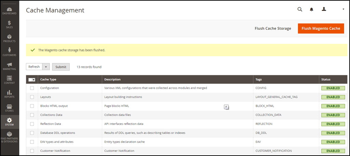
Task: Click the 'Page blocks HTML' description
Action: [x=117, y=106]
